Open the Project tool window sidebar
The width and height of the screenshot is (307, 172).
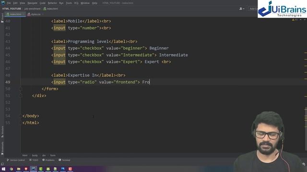pyautogui.click(x=2, y=18)
